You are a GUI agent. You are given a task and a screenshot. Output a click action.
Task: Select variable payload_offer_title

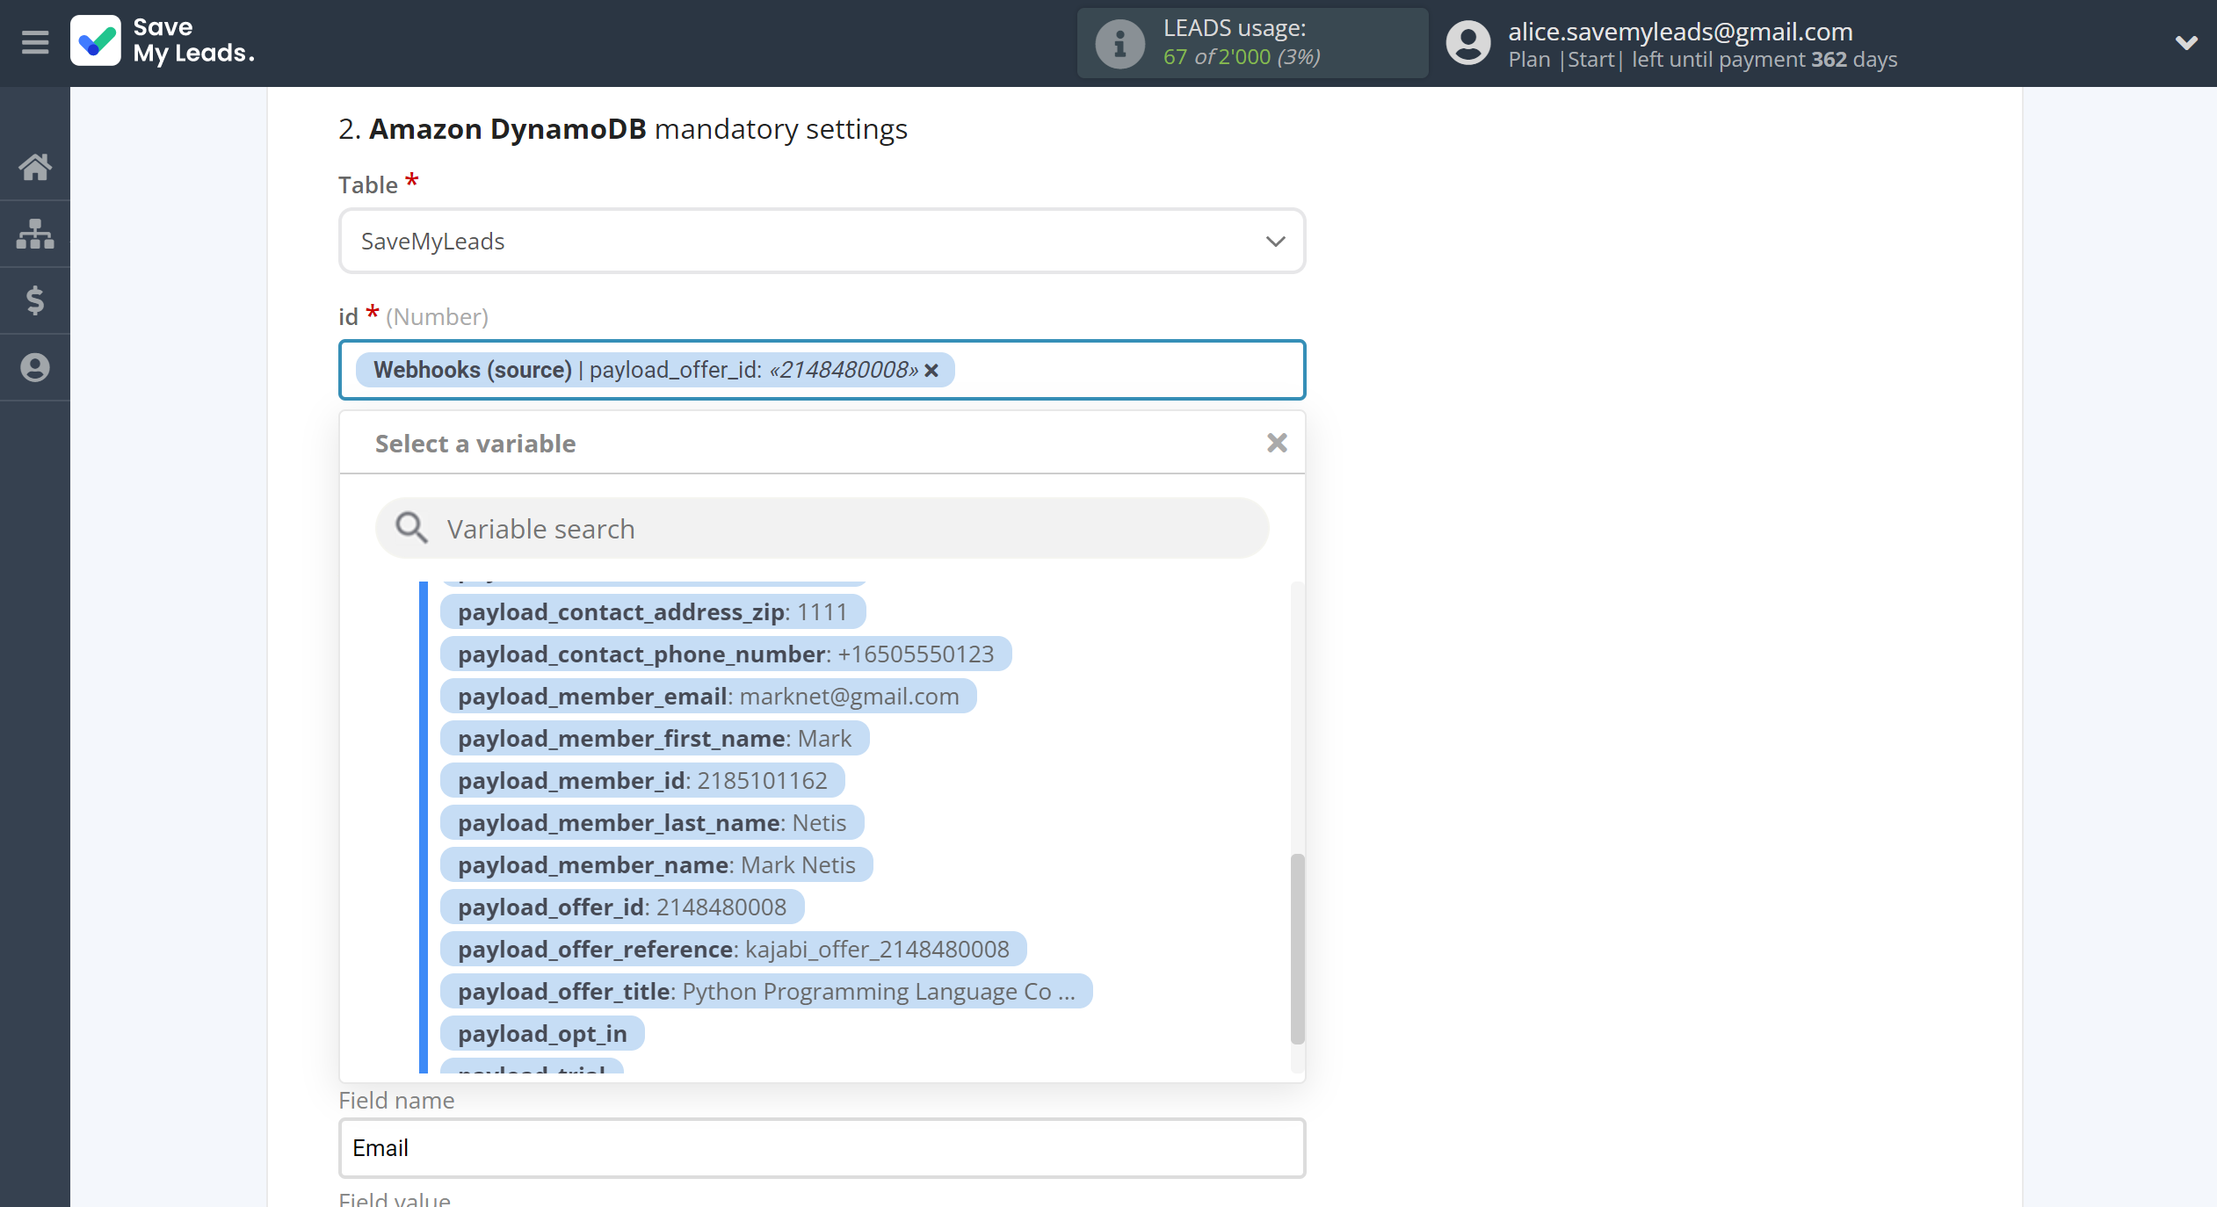coord(766,991)
